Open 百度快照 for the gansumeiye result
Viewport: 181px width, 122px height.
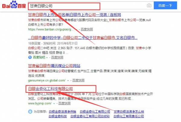pyautogui.click(x=78, y=80)
